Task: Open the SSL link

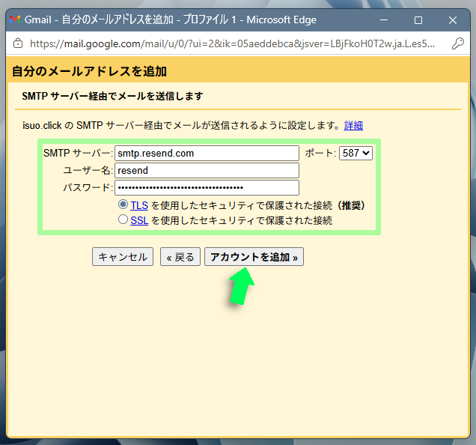Action: pyautogui.click(x=139, y=220)
